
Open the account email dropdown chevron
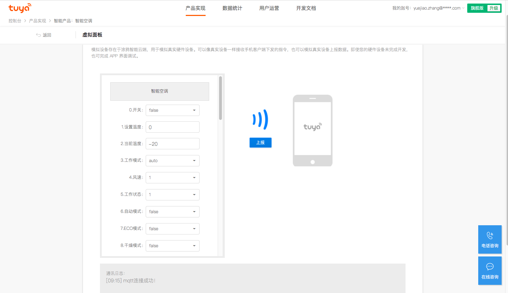pyautogui.click(x=463, y=8)
